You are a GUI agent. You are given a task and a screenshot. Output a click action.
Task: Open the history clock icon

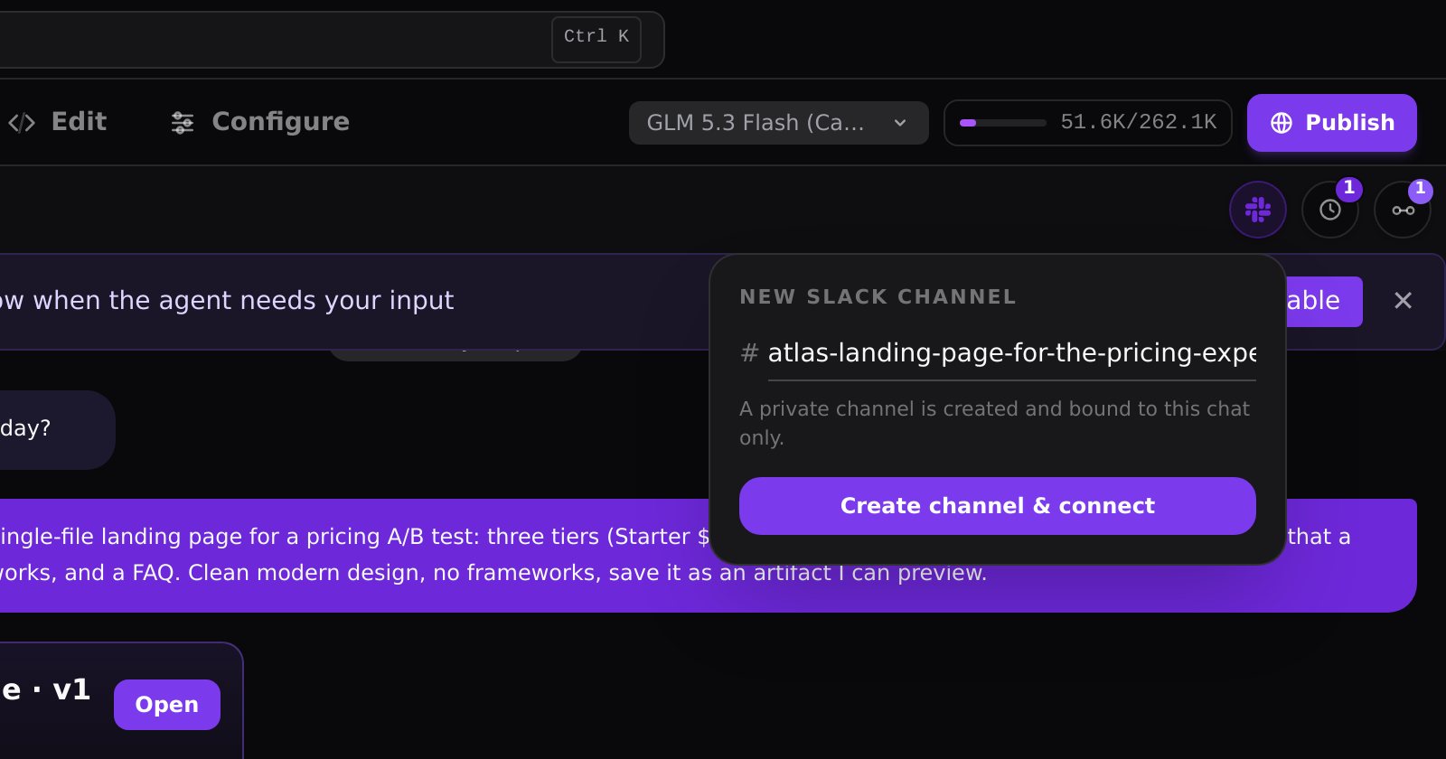tap(1330, 210)
